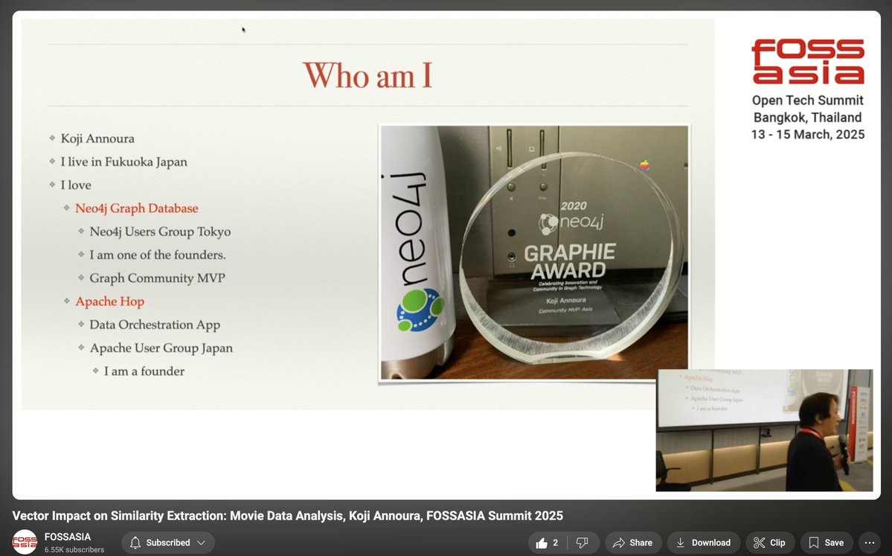
Task: Click 'Koji Annoura' bullet on slide
Action: [98, 139]
